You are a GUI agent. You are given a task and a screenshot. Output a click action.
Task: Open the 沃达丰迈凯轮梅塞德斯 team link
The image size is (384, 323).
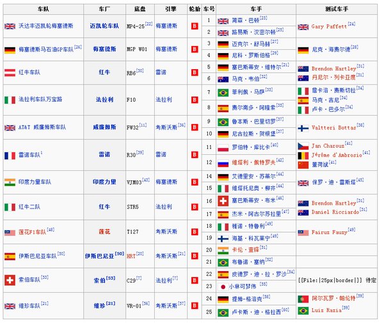pos(46,26)
